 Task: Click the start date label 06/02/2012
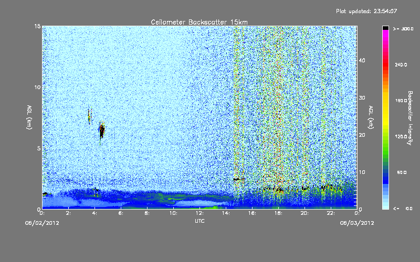point(42,223)
